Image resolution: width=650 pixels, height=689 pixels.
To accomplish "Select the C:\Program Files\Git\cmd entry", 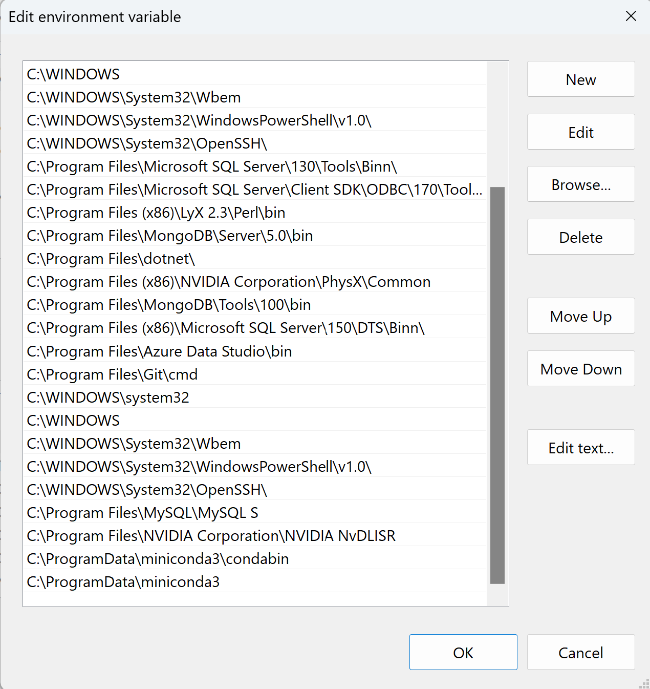I will pyautogui.click(x=113, y=374).
